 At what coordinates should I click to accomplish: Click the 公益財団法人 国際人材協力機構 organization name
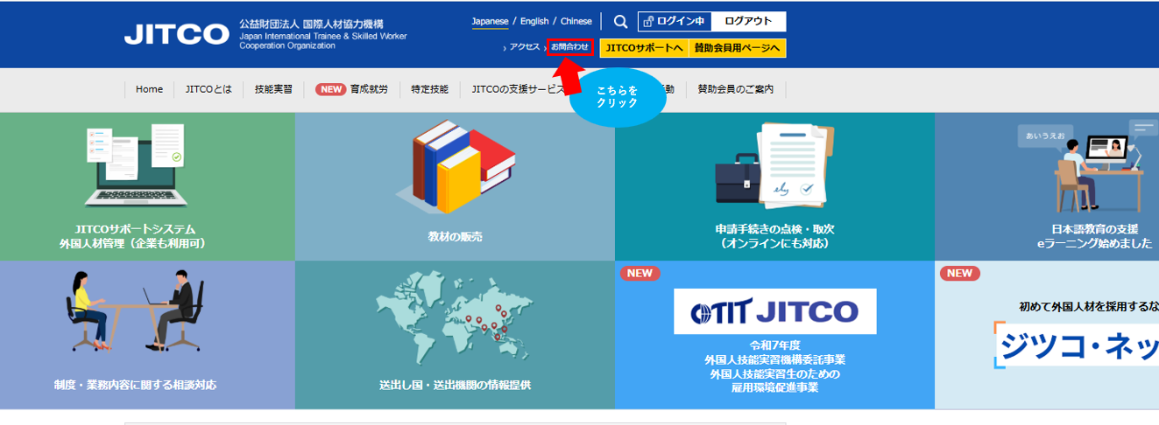[x=311, y=24]
